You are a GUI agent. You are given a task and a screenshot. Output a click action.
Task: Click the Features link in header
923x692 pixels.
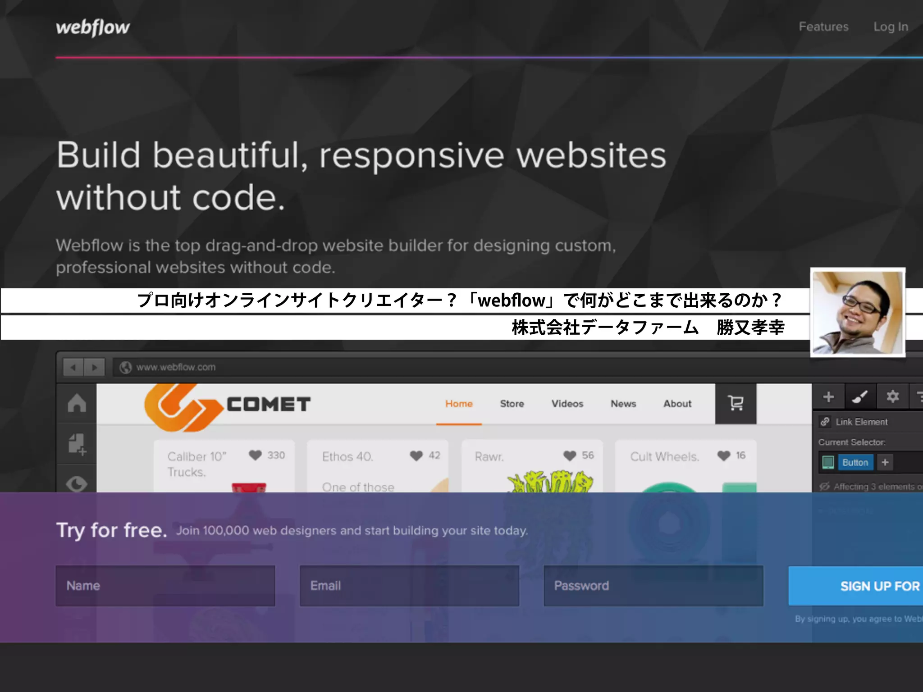click(x=823, y=27)
